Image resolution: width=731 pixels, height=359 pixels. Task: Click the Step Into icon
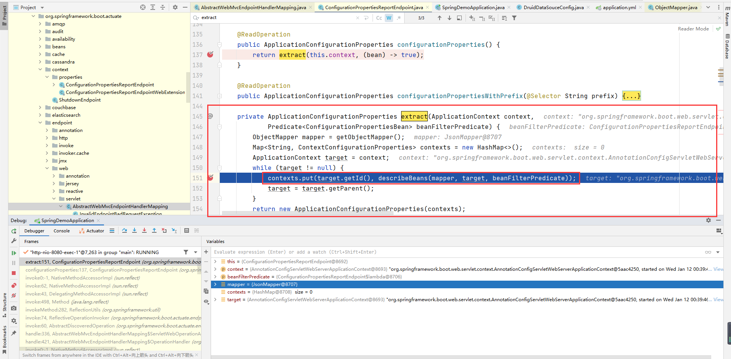tap(134, 230)
